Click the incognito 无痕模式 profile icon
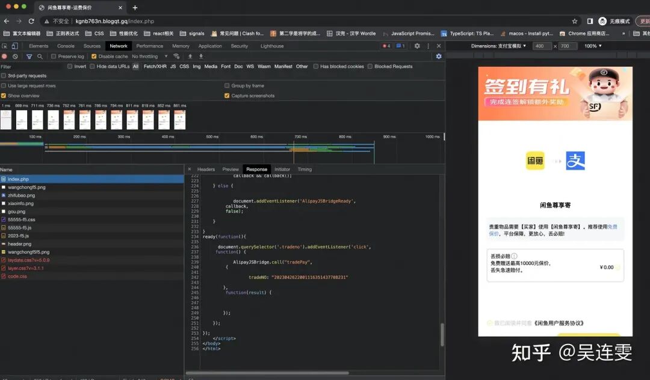The image size is (650, 380). click(x=613, y=21)
